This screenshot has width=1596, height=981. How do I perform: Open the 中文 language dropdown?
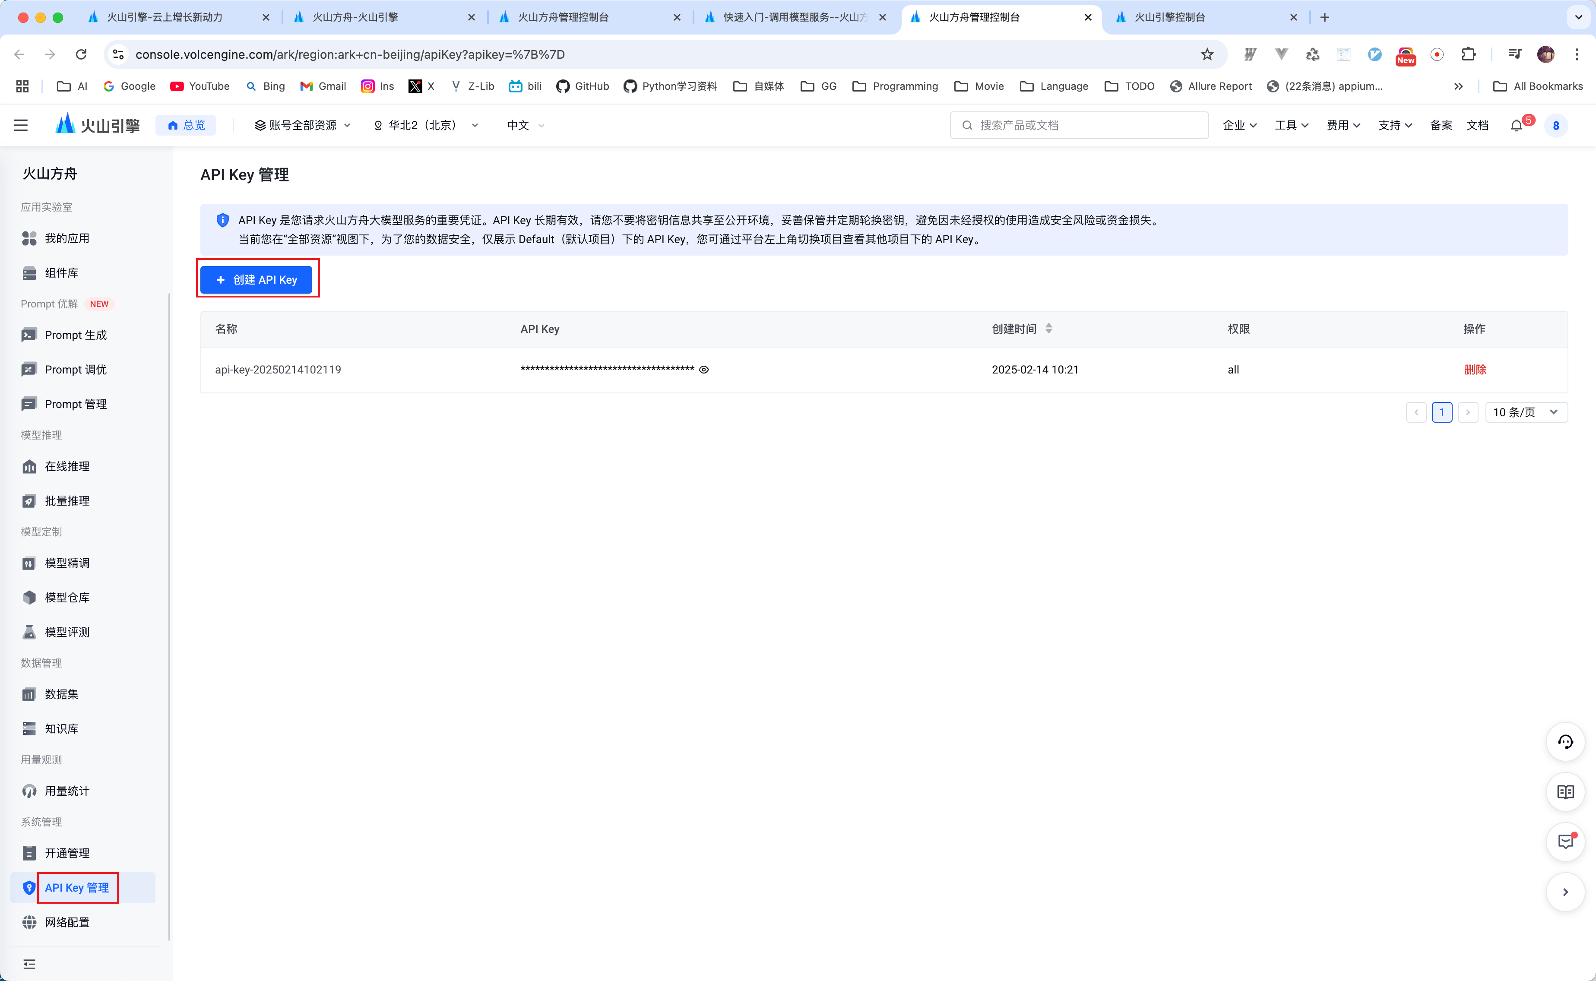526,125
